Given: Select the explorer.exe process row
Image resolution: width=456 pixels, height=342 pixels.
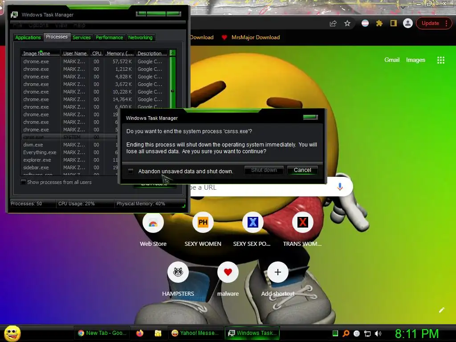Looking at the screenshot, I should tap(70, 160).
